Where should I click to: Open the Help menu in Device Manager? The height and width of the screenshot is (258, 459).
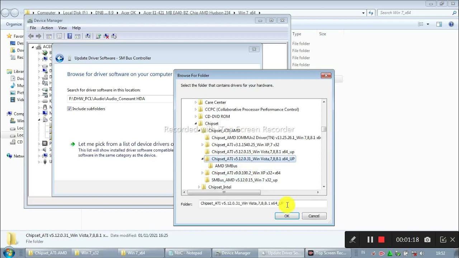[x=76, y=28]
